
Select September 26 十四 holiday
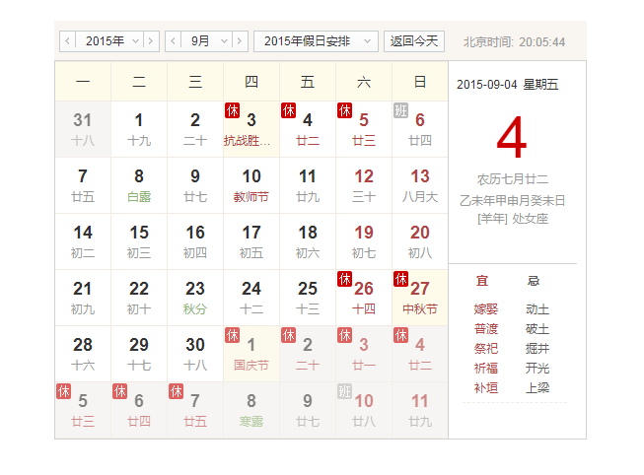[364, 298]
